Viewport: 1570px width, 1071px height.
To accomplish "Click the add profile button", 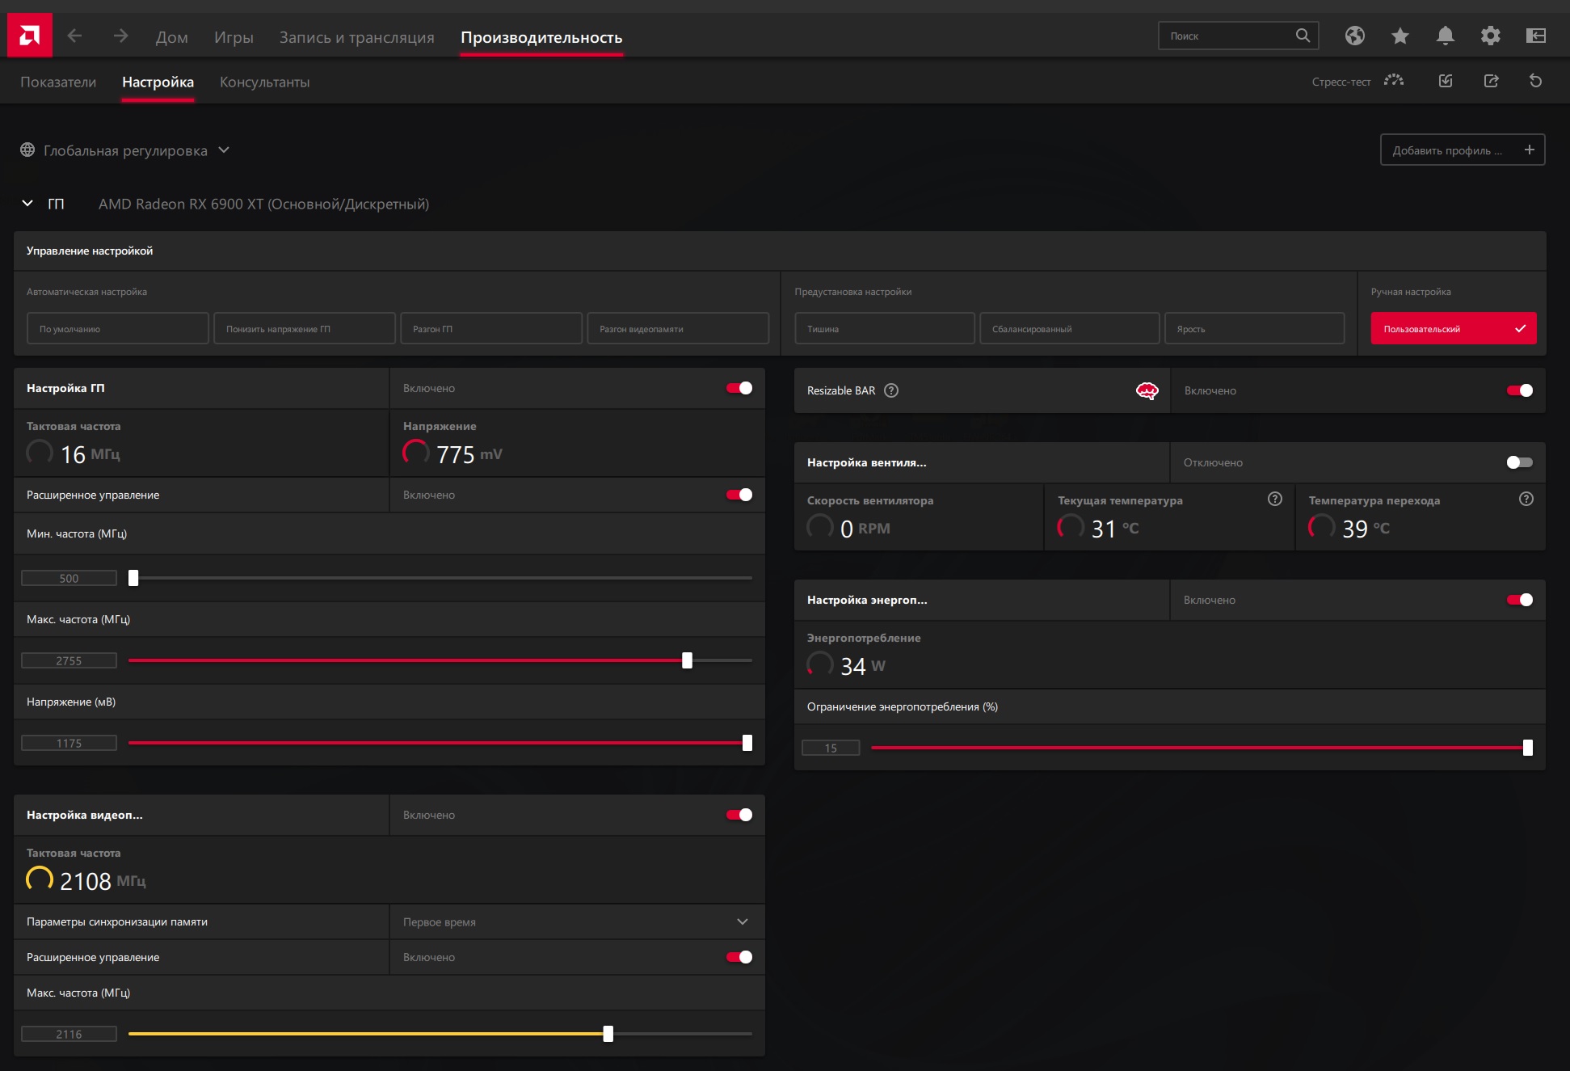I will click(1463, 150).
